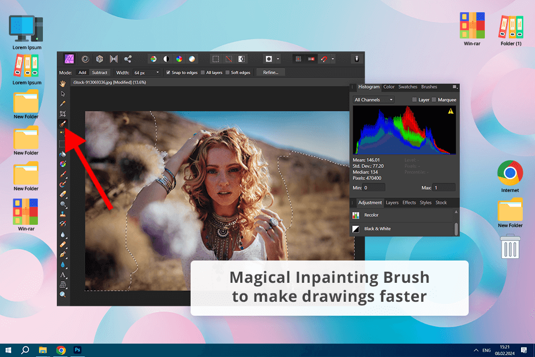
Task: Select the Gradient color wheel tool
Action: 63,164
